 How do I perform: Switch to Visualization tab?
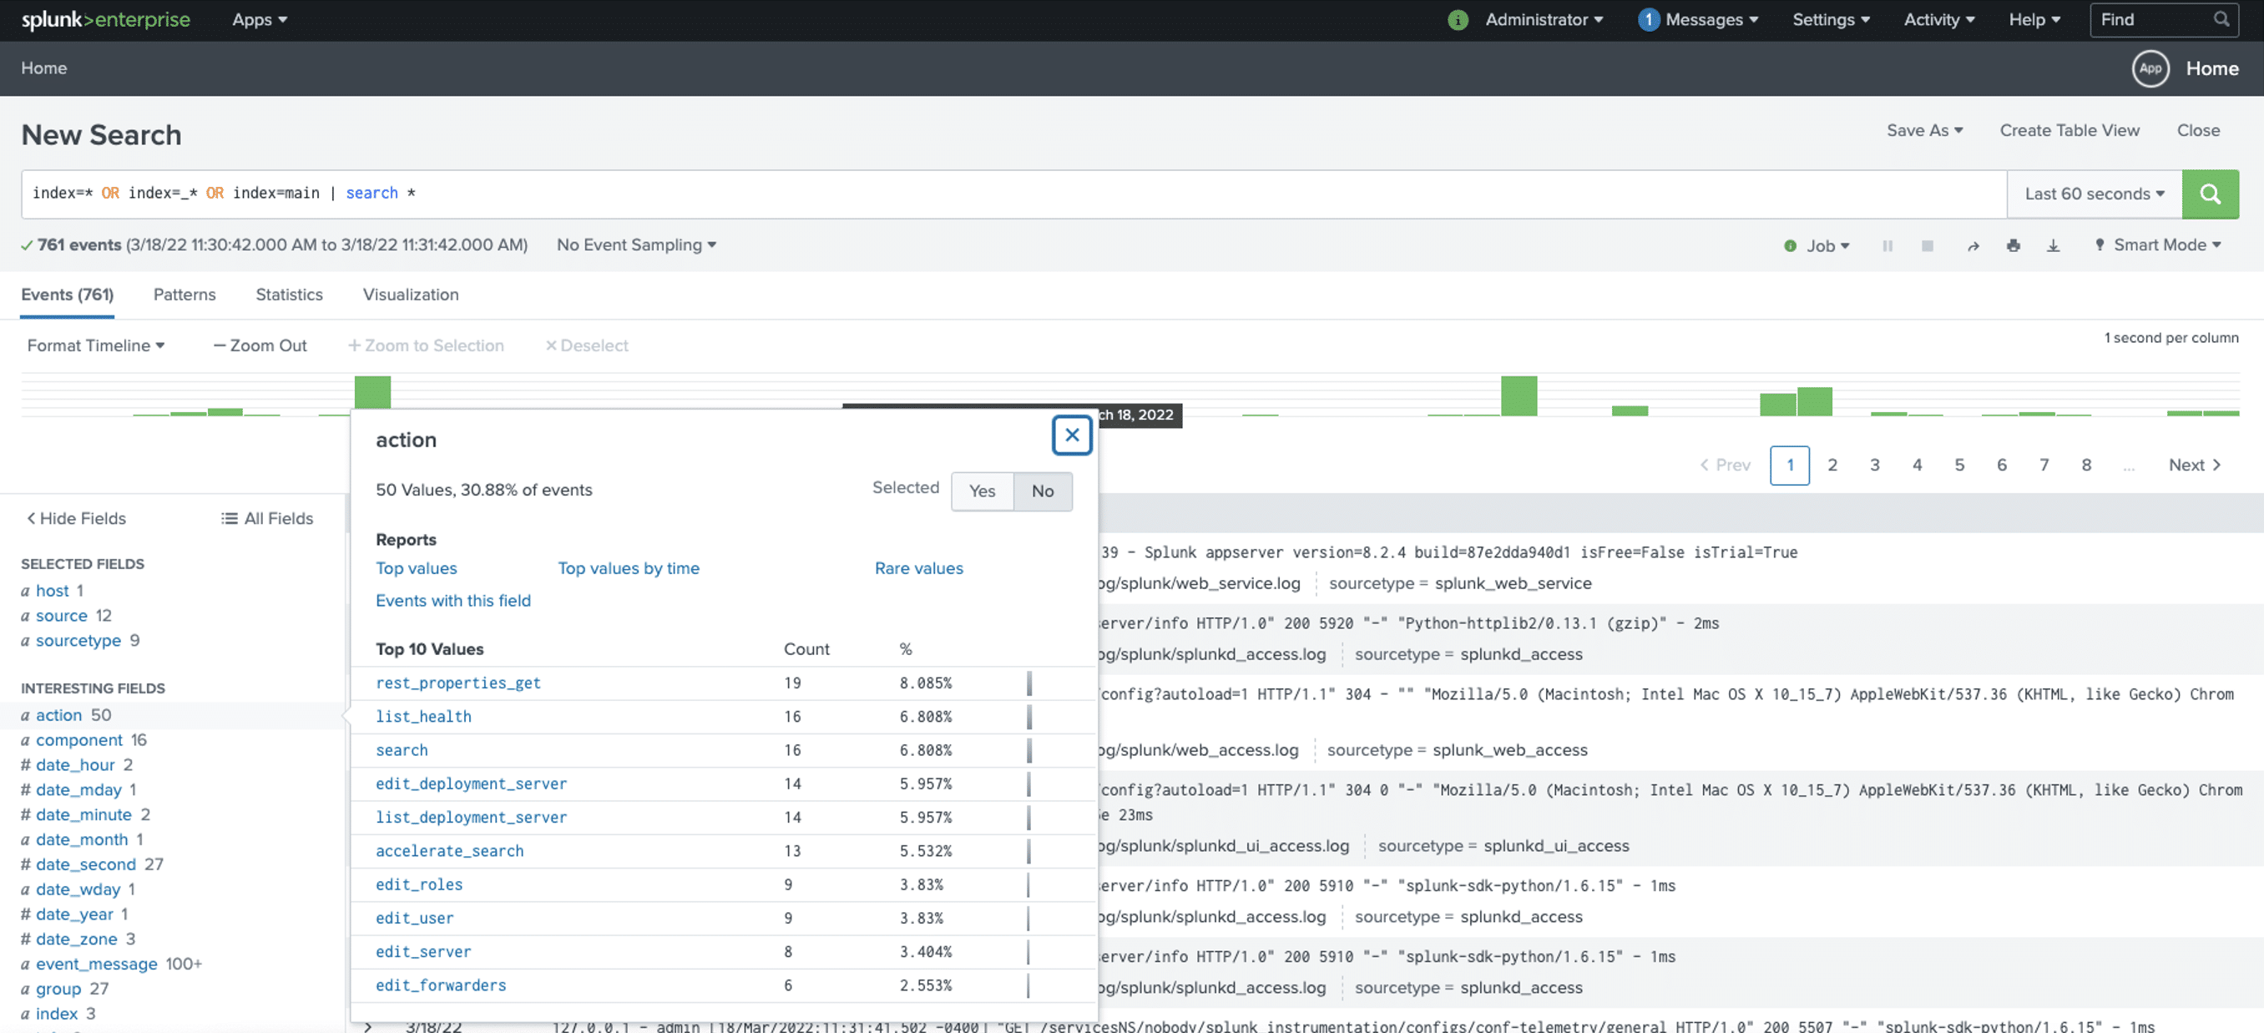click(411, 295)
